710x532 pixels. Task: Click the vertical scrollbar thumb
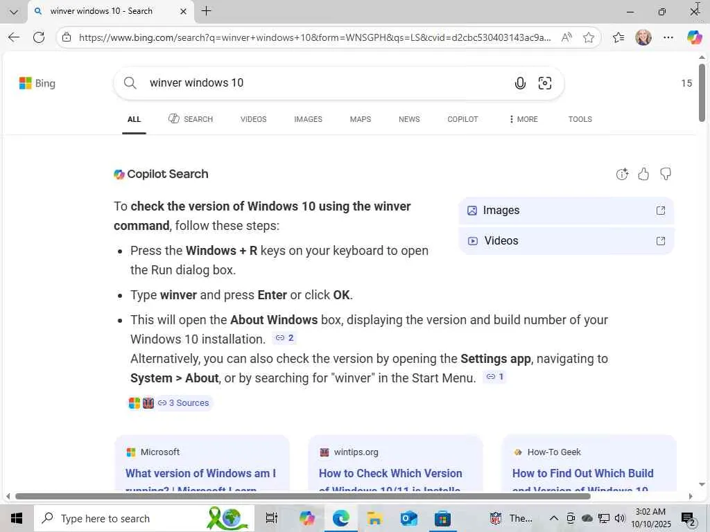(702, 93)
